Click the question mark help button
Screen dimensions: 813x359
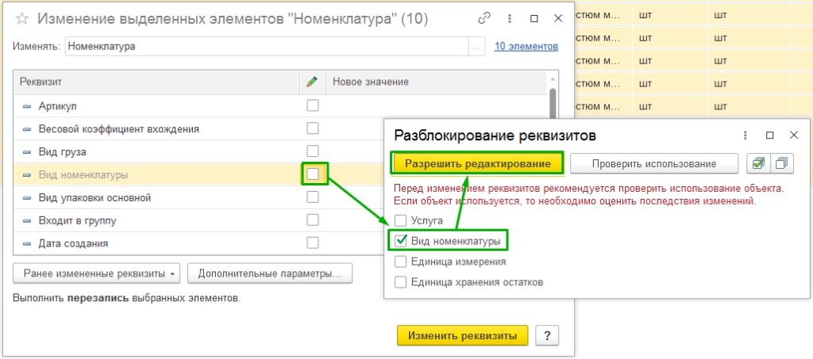pos(547,335)
